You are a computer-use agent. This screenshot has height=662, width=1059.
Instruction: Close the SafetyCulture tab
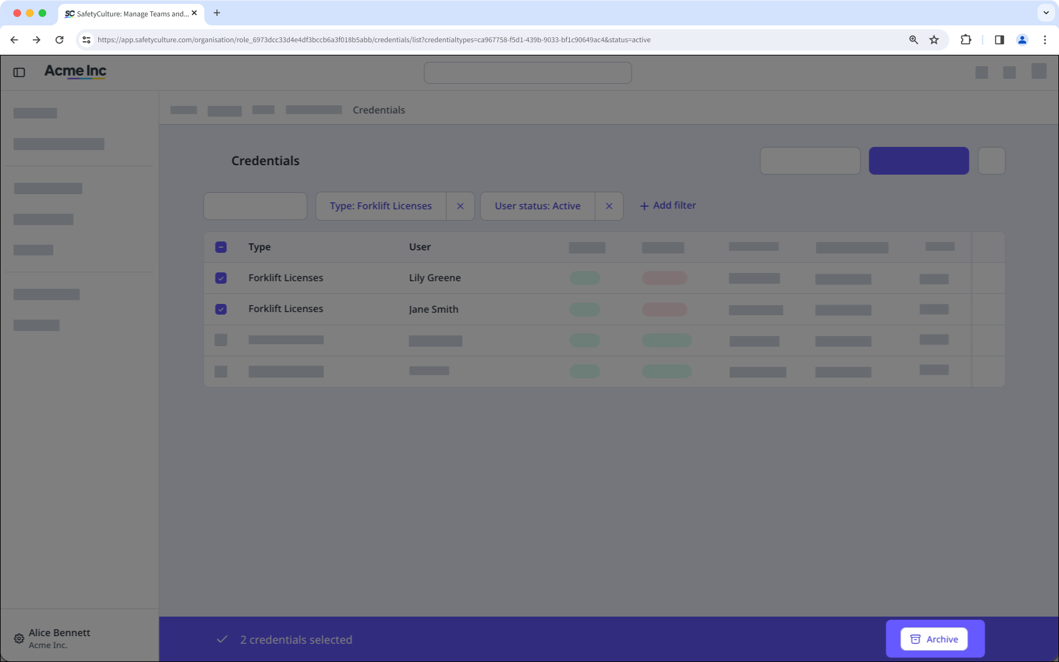tap(194, 13)
